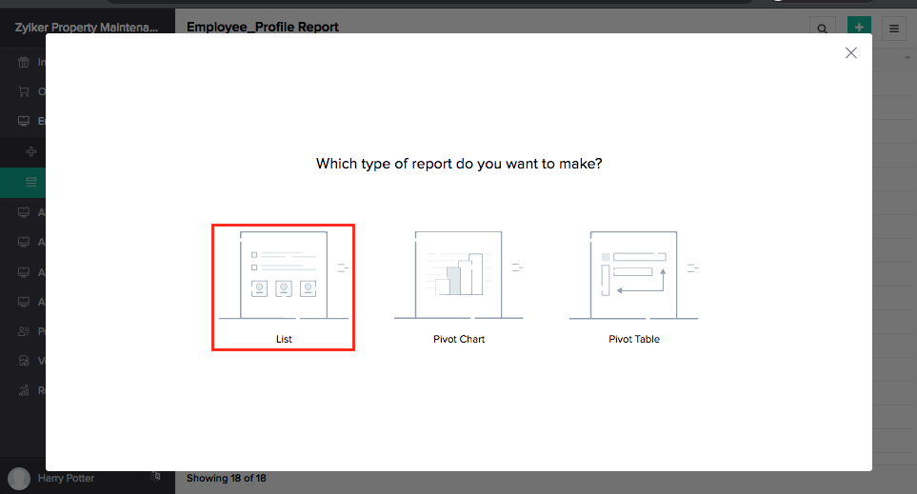The width and height of the screenshot is (917, 494).
Task: Click the plus icon in sidebar submenu
Action: [31, 151]
